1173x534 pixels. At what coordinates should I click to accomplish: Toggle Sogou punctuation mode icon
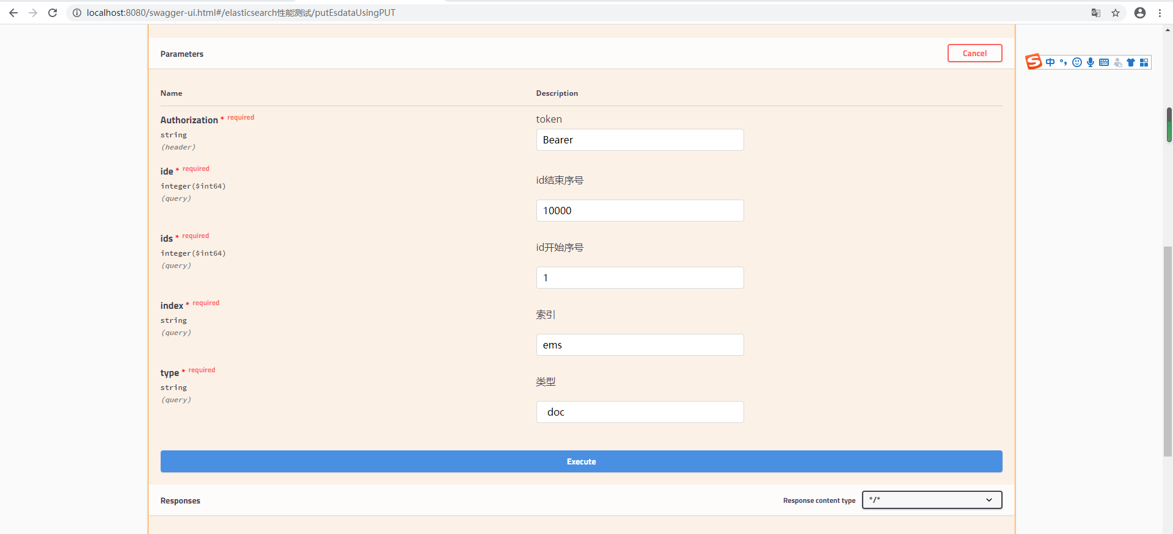click(1064, 62)
